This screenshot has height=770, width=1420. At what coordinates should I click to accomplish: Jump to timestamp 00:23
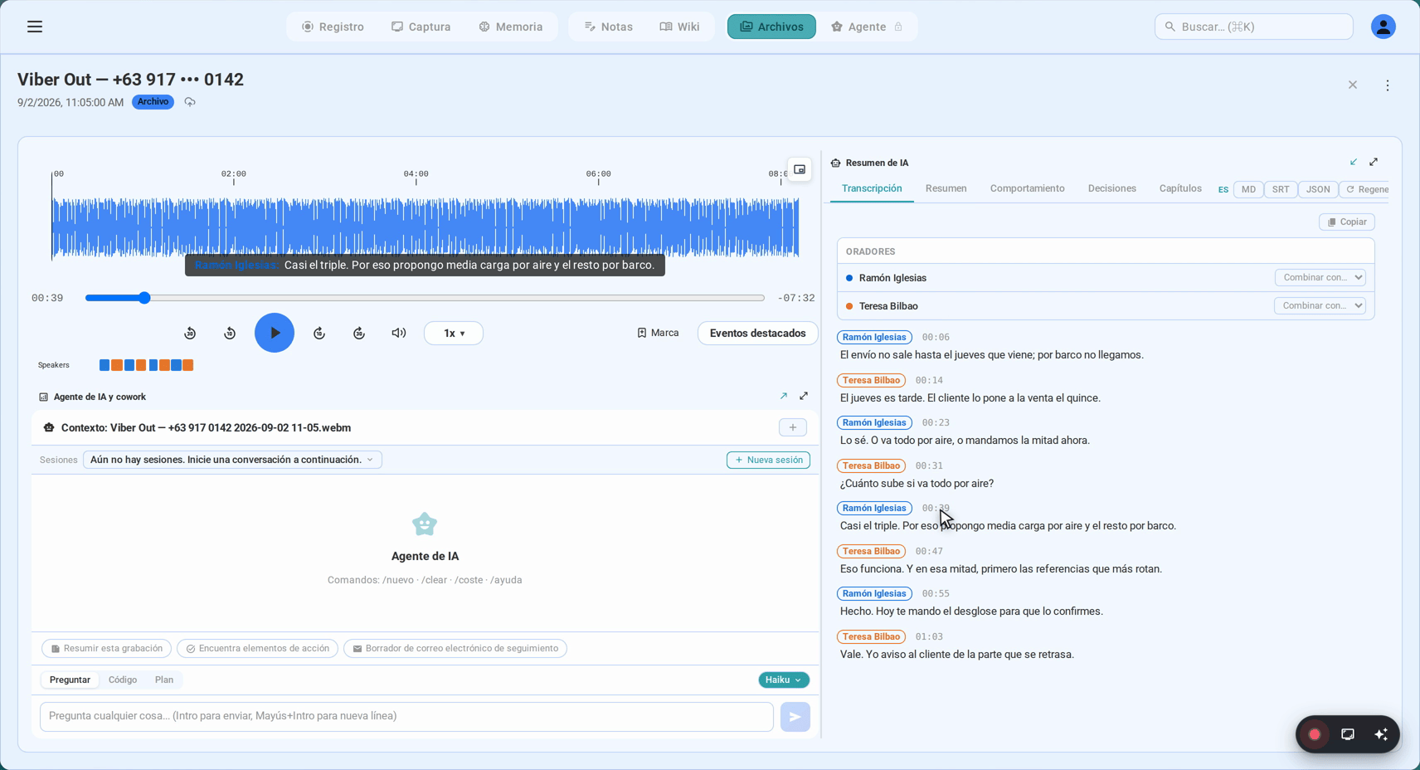pos(936,422)
